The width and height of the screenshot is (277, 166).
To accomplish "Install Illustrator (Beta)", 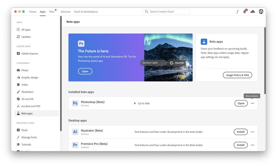I will point(241,132).
